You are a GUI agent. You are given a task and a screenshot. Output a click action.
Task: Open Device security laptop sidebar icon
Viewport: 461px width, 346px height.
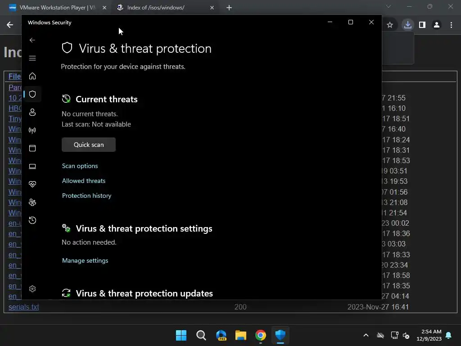pyautogui.click(x=32, y=166)
